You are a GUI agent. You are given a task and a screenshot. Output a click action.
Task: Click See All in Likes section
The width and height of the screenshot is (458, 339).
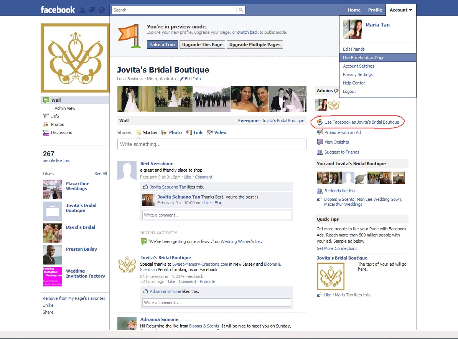[x=100, y=174]
